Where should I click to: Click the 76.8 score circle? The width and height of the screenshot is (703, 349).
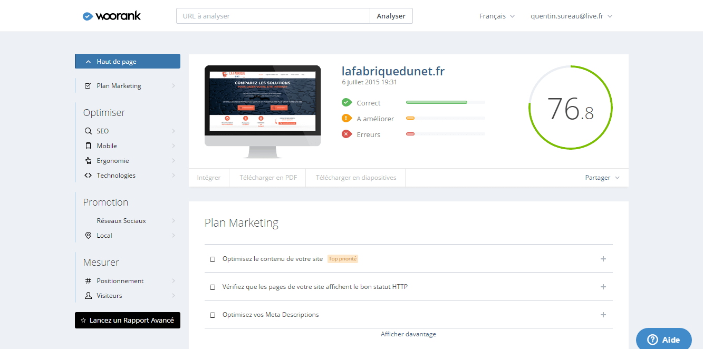coord(571,108)
